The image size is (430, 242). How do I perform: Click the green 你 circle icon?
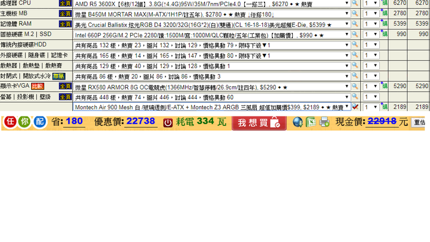pos(24,121)
